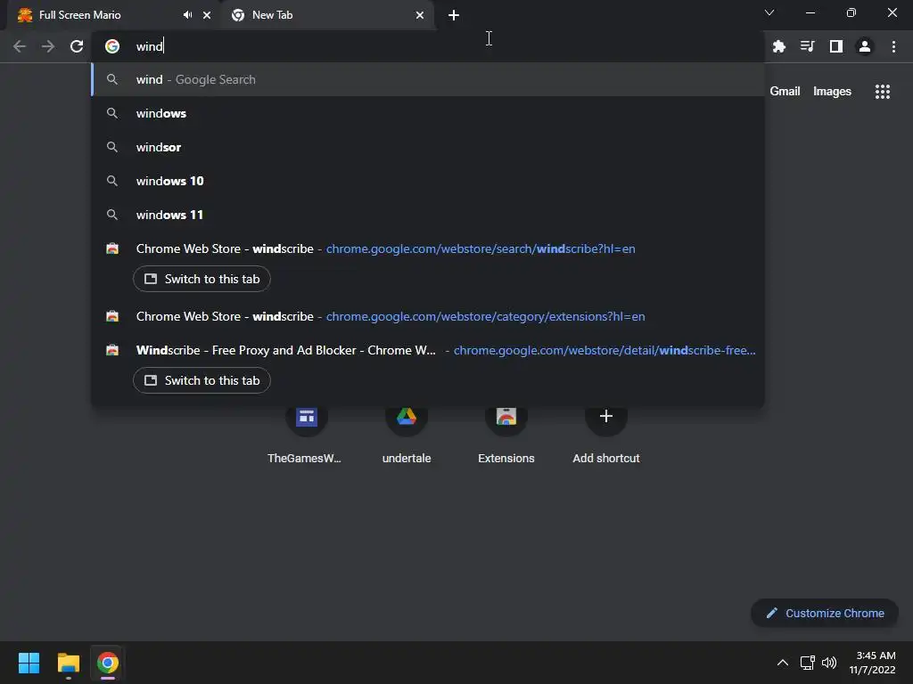
Task: Open the Extensions shortcut
Action: coord(506,434)
